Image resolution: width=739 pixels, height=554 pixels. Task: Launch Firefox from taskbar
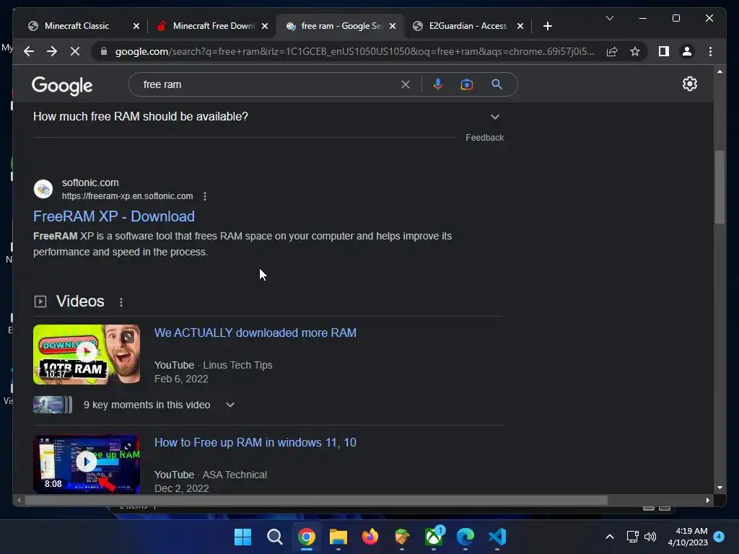(370, 537)
